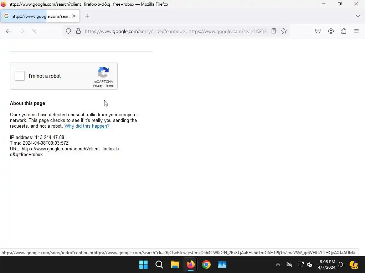Close the Google search tab

[x=74, y=16]
